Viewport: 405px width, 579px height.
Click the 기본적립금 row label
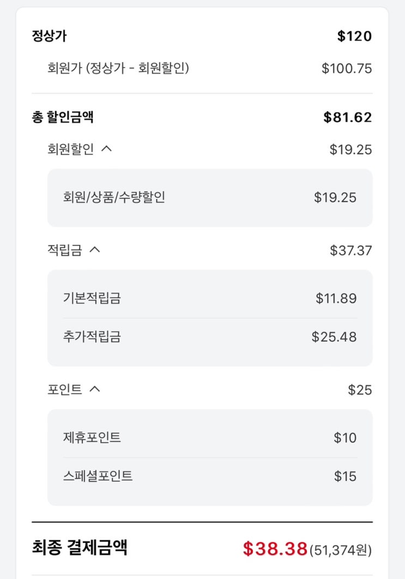coord(92,298)
